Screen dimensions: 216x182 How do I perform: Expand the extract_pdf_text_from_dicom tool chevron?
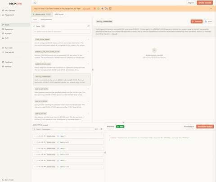tap(88, 52)
